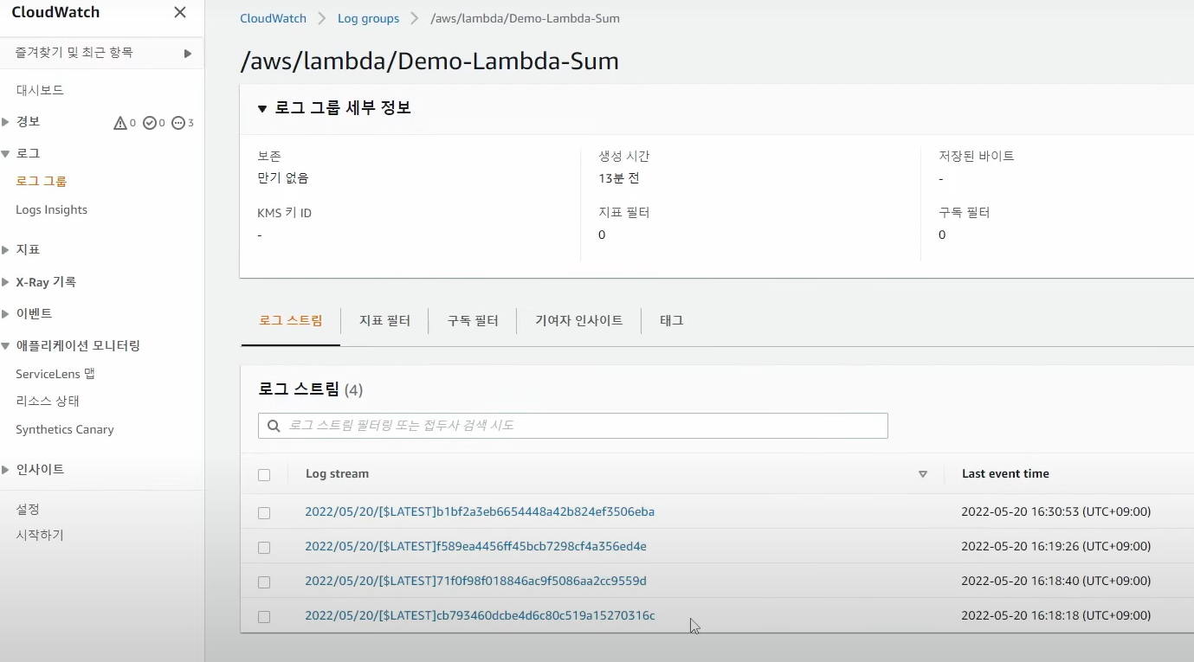Collapse the 로그 section
The height and width of the screenshot is (662, 1194).
click(x=6, y=154)
